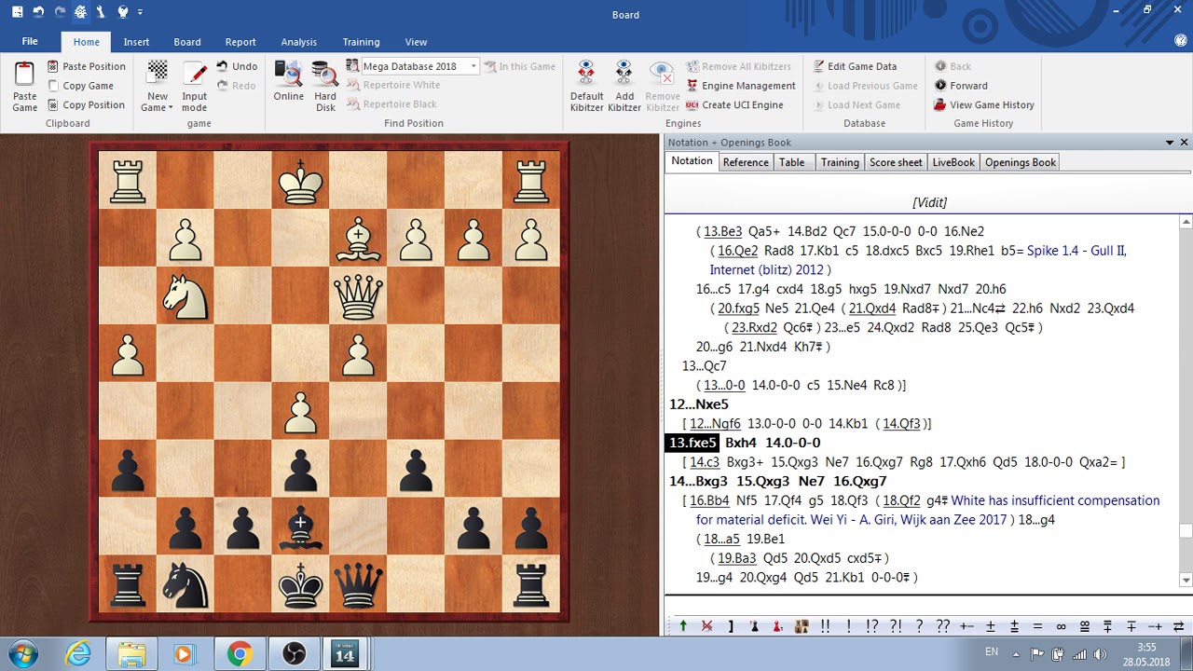Toggle the Copy Game checkbox
This screenshot has height=671, width=1193.
80,86
